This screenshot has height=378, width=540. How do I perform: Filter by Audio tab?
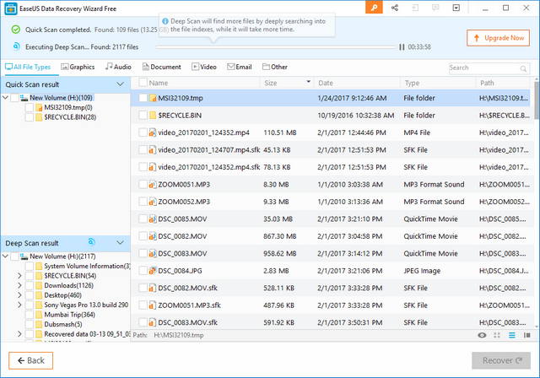click(x=118, y=67)
